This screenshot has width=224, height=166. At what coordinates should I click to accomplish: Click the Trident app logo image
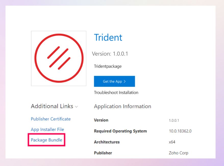(x=59, y=58)
